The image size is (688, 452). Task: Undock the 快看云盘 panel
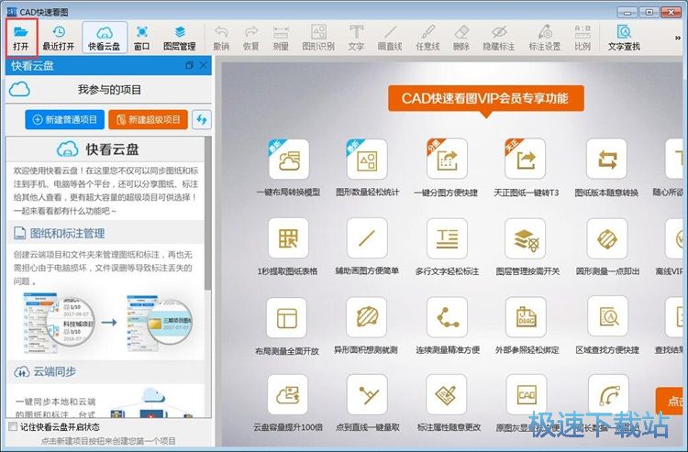189,65
